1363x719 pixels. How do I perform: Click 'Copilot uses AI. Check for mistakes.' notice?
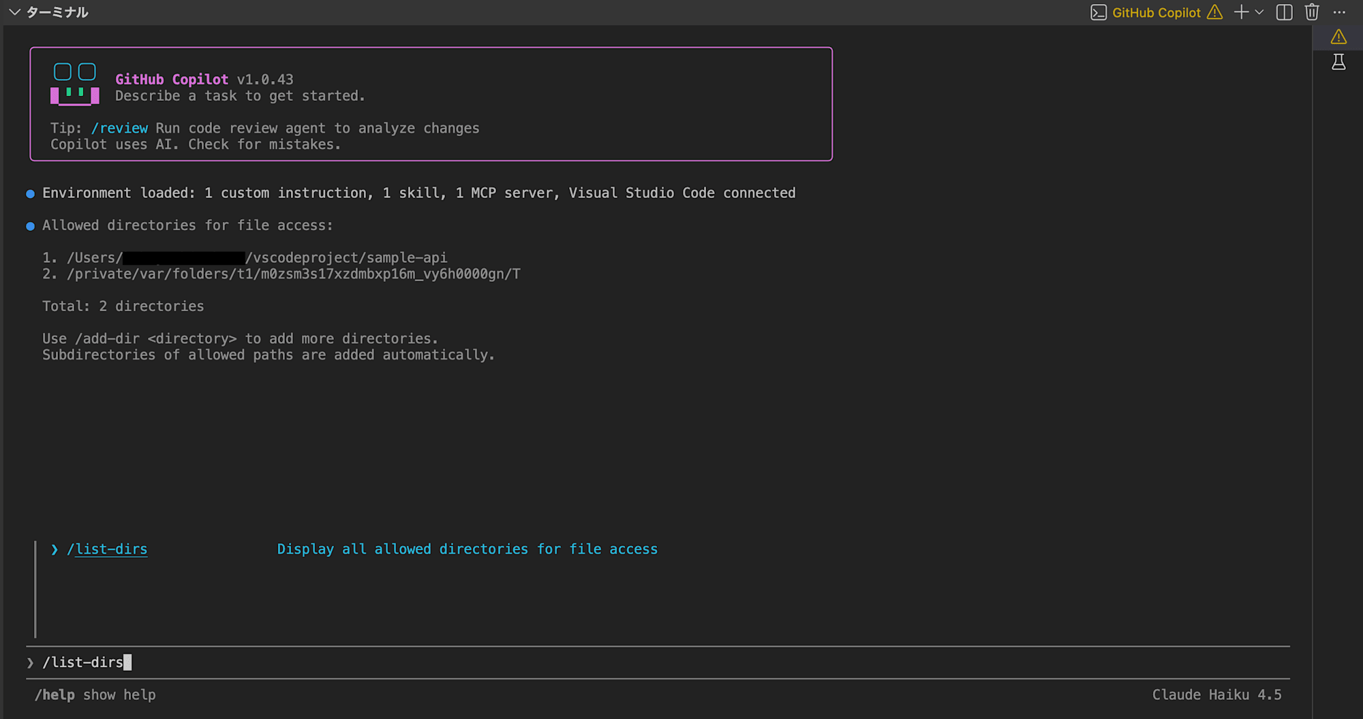[196, 144]
